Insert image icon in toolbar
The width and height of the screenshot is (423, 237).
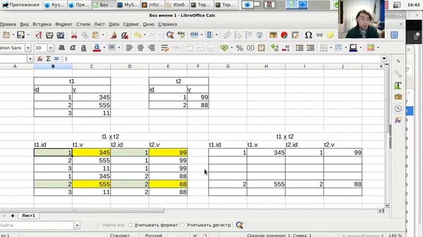[x=273, y=35]
